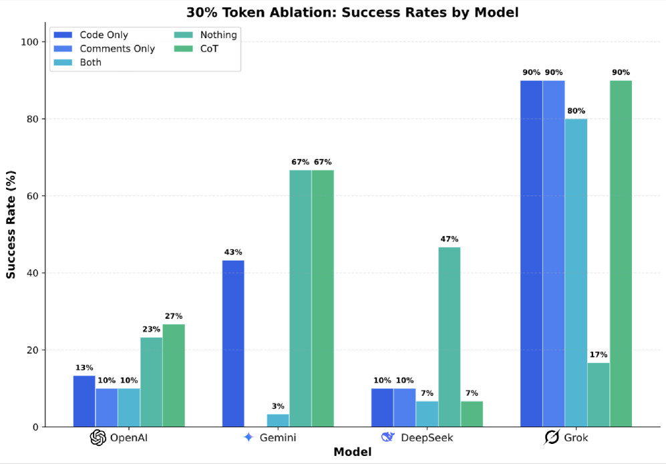Click OpenAI's 27% CoT bar

tap(174, 375)
